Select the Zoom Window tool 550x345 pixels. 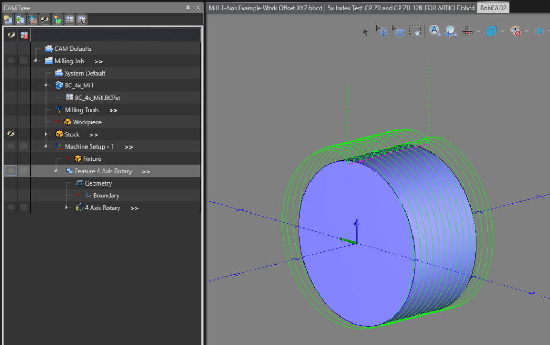[415, 31]
